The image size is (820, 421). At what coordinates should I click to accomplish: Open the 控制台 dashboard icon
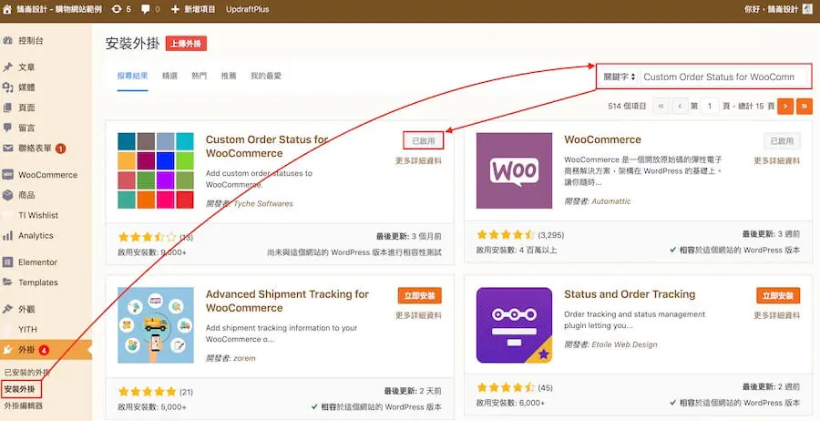click(8, 41)
